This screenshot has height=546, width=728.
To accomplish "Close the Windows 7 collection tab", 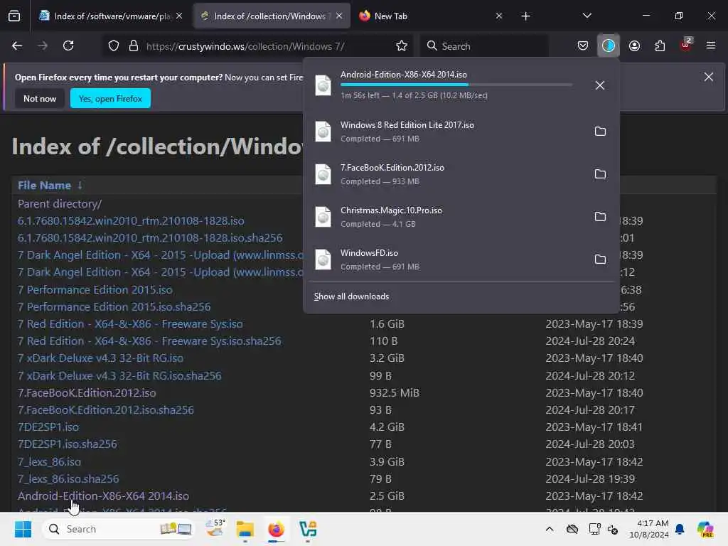I will pos(339,16).
